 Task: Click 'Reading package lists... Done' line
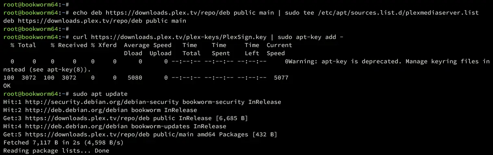pos(56,151)
